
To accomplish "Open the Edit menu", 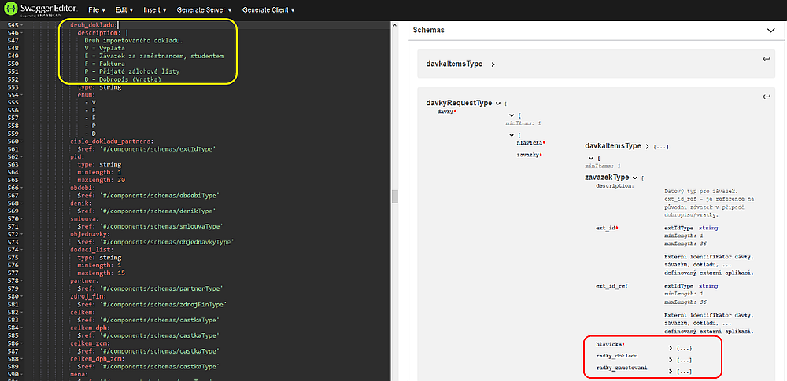I will (x=124, y=10).
